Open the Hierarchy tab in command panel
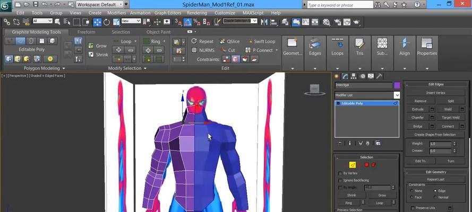 354,76
